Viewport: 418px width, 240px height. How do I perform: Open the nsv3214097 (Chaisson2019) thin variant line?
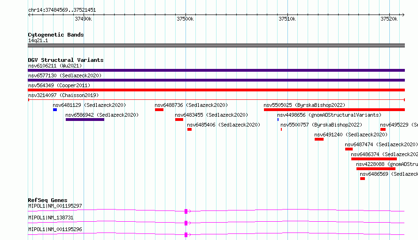216,100
